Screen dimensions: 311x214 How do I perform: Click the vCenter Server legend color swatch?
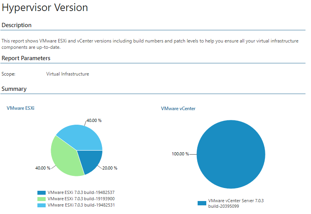point(202,203)
